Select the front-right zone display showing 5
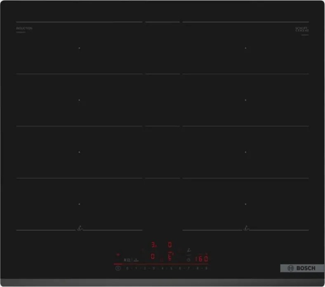 click(170, 257)
